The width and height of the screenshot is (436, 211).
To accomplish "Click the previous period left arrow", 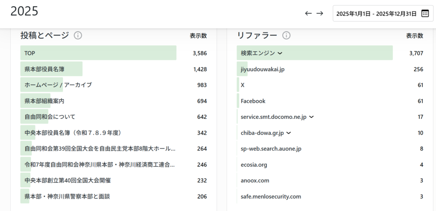I will tap(308, 14).
